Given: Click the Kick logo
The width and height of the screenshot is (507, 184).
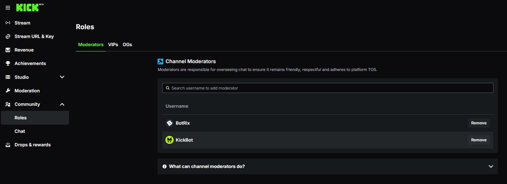Looking at the screenshot, I should (30, 8).
